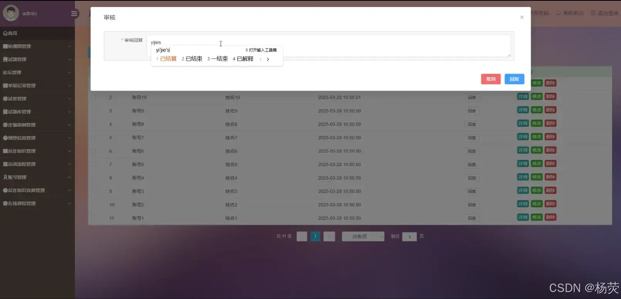Tick the checkbox for row 账号5
Screen dimensions: 621x299
[93, 165]
